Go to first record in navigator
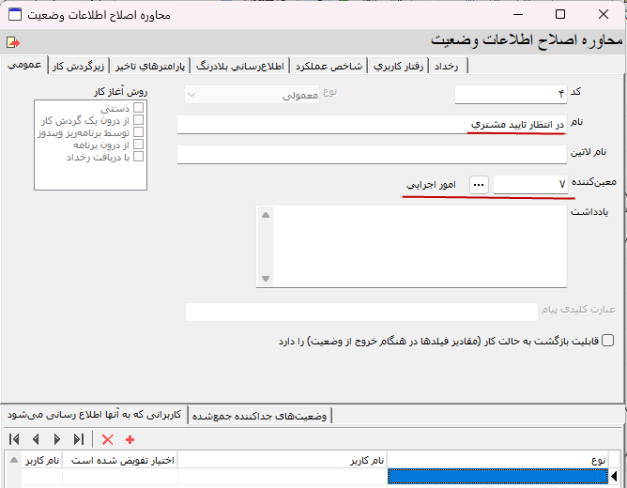Viewport: 627px width, 488px height. click(14, 439)
